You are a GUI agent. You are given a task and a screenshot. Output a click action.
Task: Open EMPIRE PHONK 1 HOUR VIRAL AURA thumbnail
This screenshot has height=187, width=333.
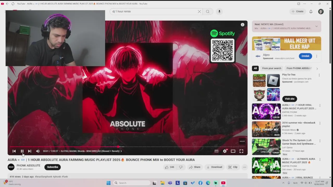[x=266, y=111]
